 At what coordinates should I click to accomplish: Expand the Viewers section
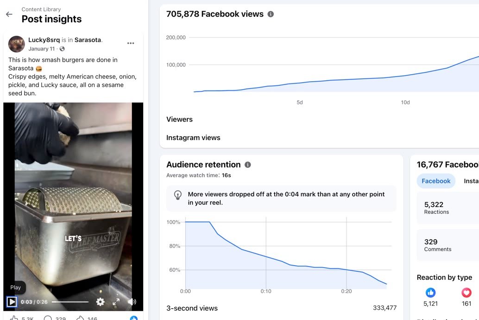(x=180, y=119)
